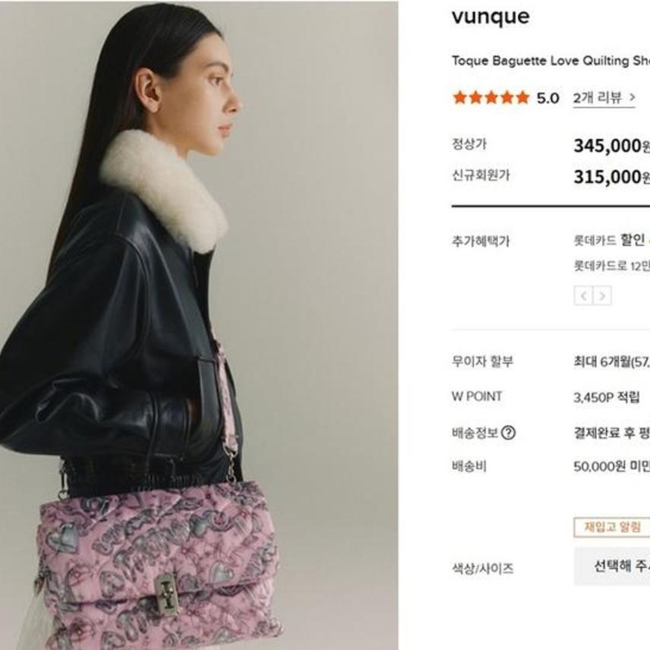The width and height of the screenshot is (650, 650).
Task: Click the 최대 6개월 installment info
Action: pyautogui.click(x=612, y=361)
